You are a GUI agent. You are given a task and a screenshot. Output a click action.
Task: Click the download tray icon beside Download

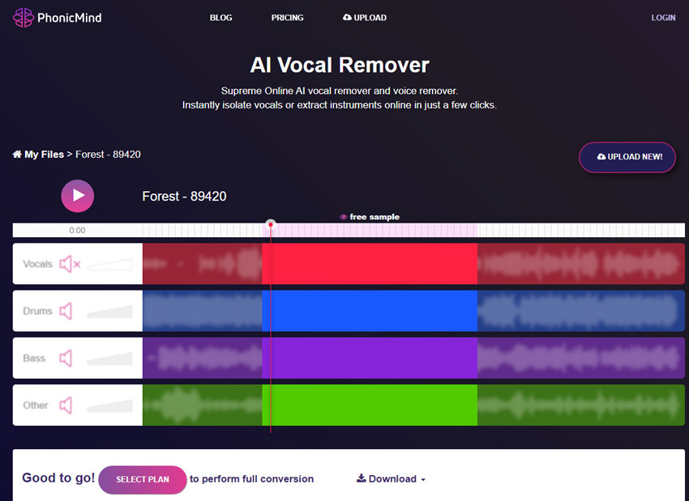click(x=362, y=478)
